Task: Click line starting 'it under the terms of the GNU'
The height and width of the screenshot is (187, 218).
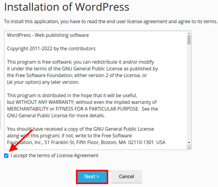Action: pyautogui.click(x=83, y=69)
